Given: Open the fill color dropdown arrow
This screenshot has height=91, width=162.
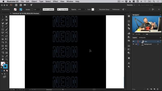Looking at the screenshot, I should tap(18, 9).
